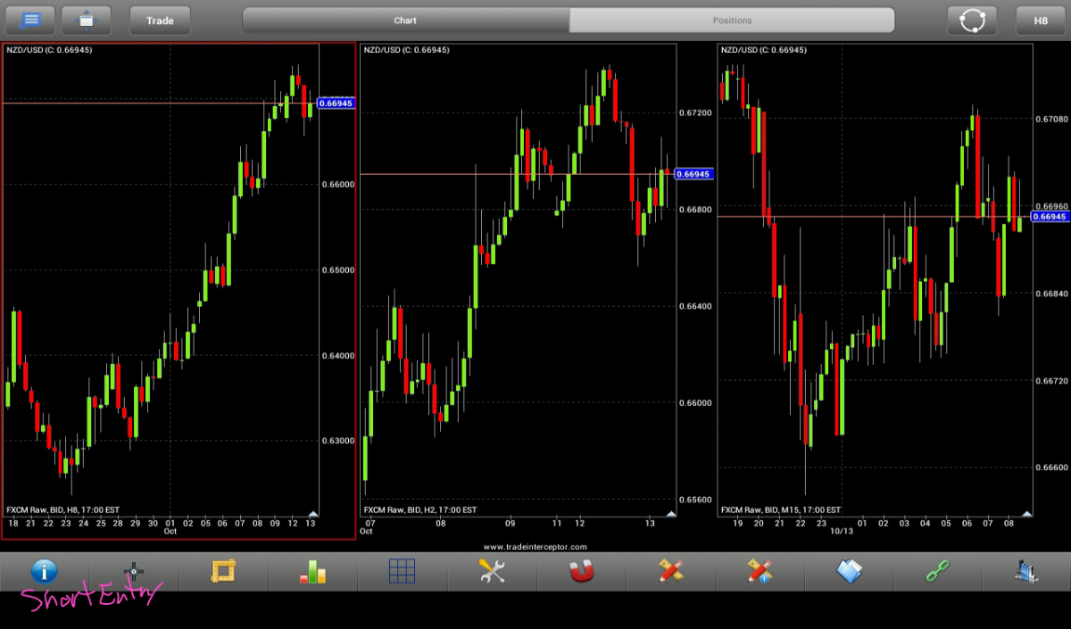
Task: Click the 'FXCM Raw, BID, M15, 17:00 EST' label
Action: click(x=780, y=510)
